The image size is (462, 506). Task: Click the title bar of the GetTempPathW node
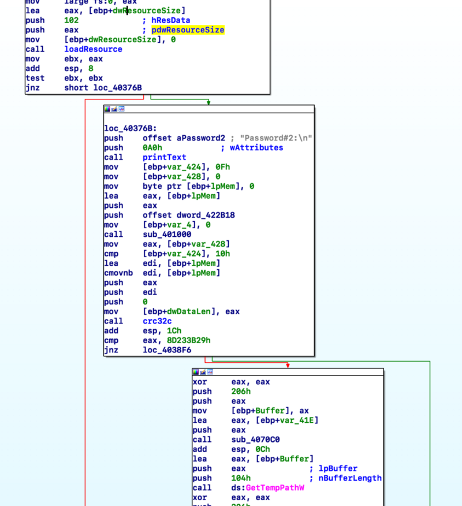click(x=288, y=372)
